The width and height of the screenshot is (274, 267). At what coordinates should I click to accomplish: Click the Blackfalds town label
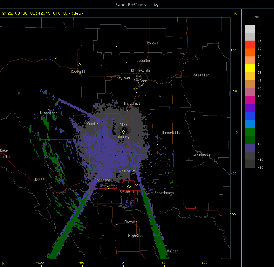coord(140,71)
